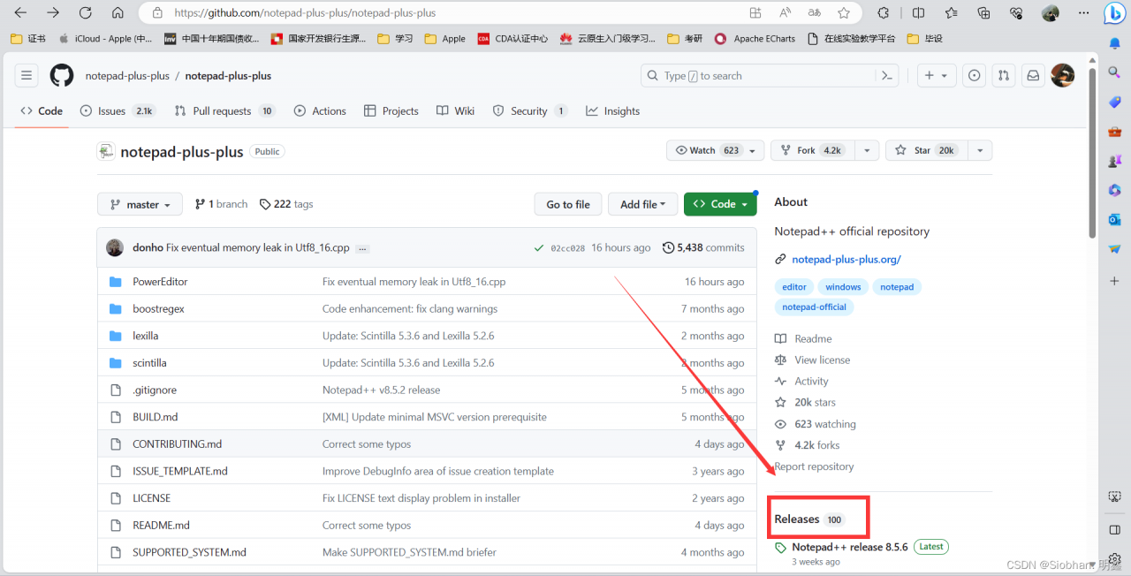Fork the repository with Fork 4.2k button
The height and width of the screenshot is (576, 1131).
(813, 151)
